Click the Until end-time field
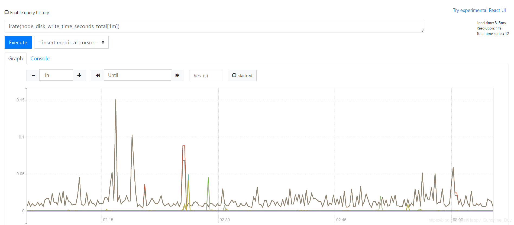 (x=137, y=75)
